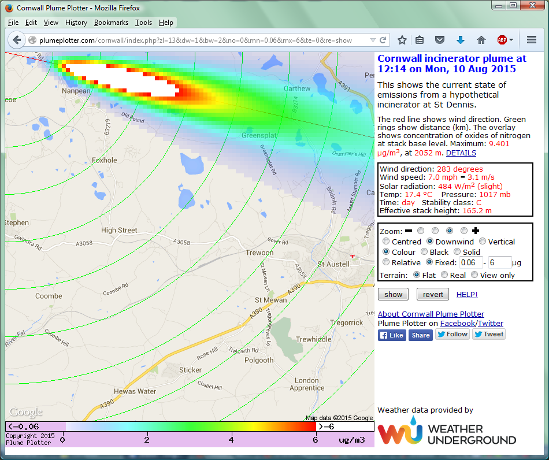This screenshot has width=549, height=460.
Task: Open the DETAILS link
Action: coord(461,153)
